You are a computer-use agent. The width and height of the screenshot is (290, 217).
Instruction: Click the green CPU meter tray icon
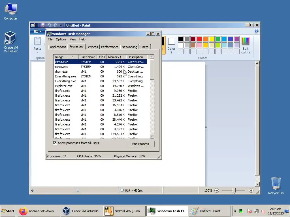click(x=241, y=211)
